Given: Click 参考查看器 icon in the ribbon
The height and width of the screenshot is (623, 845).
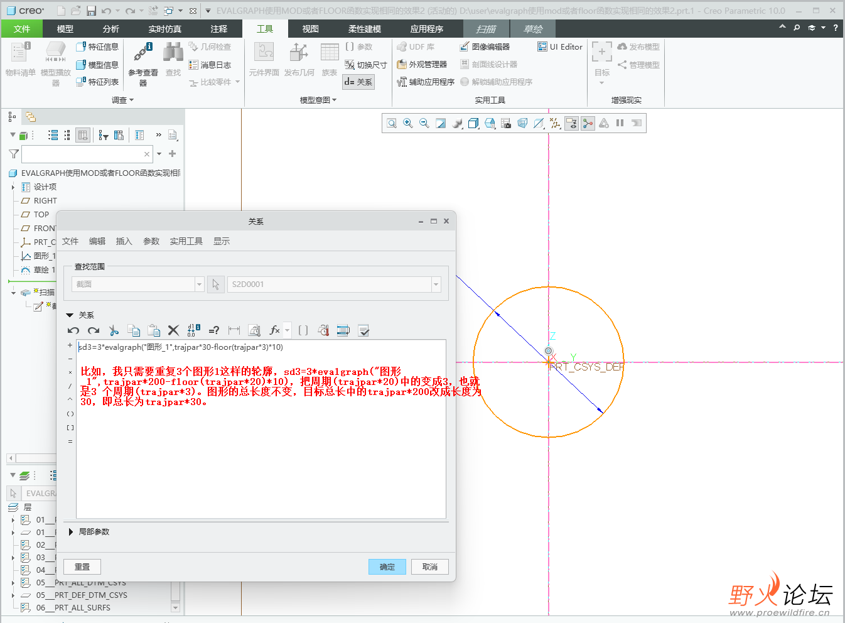Looking at the screenshot, I should pyautogui.click(x=143, y=64).
